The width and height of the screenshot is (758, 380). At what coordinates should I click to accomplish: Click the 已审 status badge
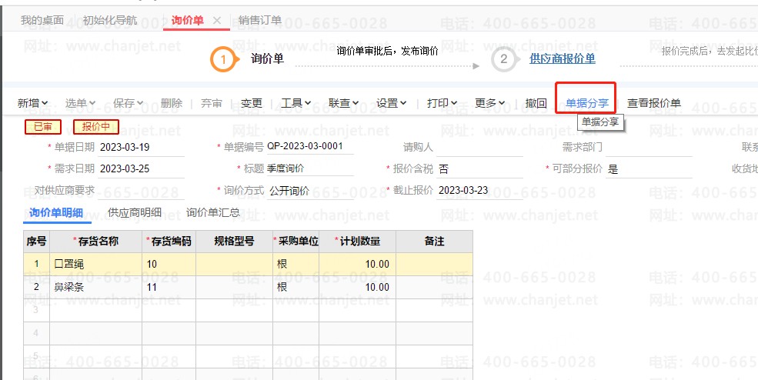[43, 127]
